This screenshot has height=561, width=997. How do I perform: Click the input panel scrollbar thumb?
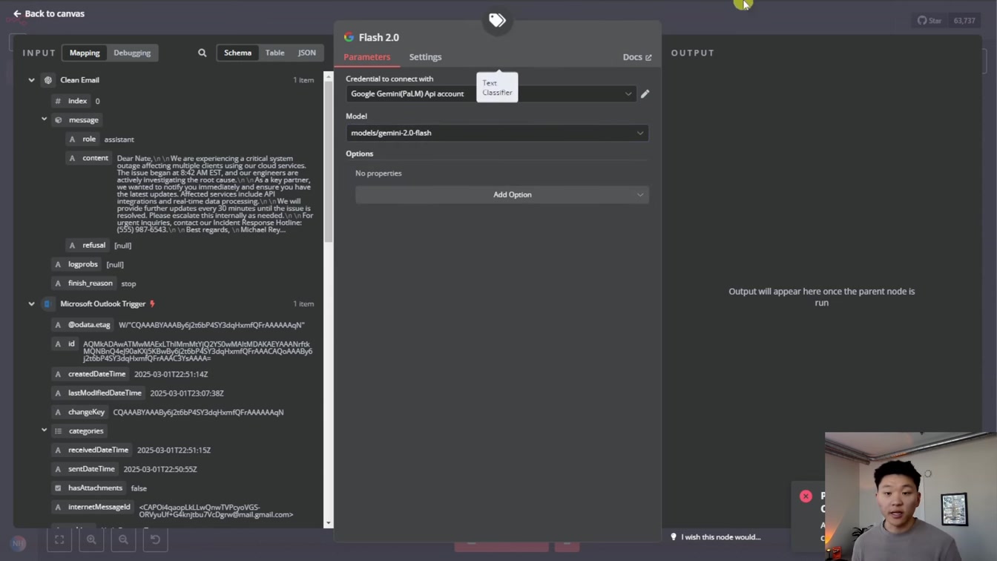click(x=329, y=160)
